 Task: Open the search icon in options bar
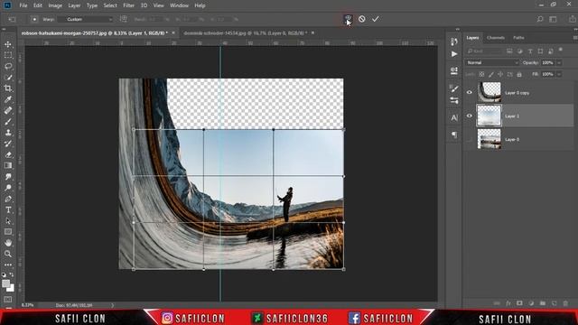[540, 19]
